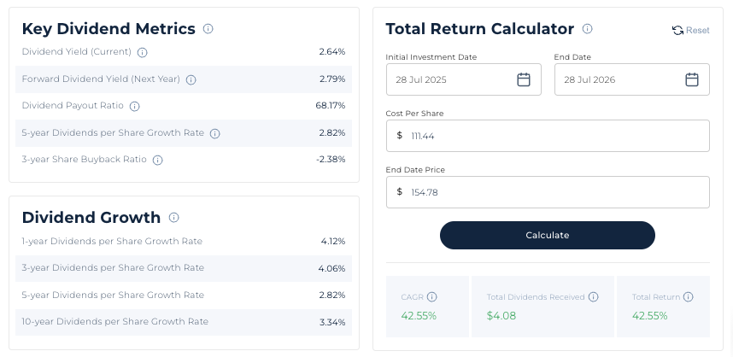Focus the Cost Per Share input field
Screen dimensions: 733x357
click(x=548, y=136)
